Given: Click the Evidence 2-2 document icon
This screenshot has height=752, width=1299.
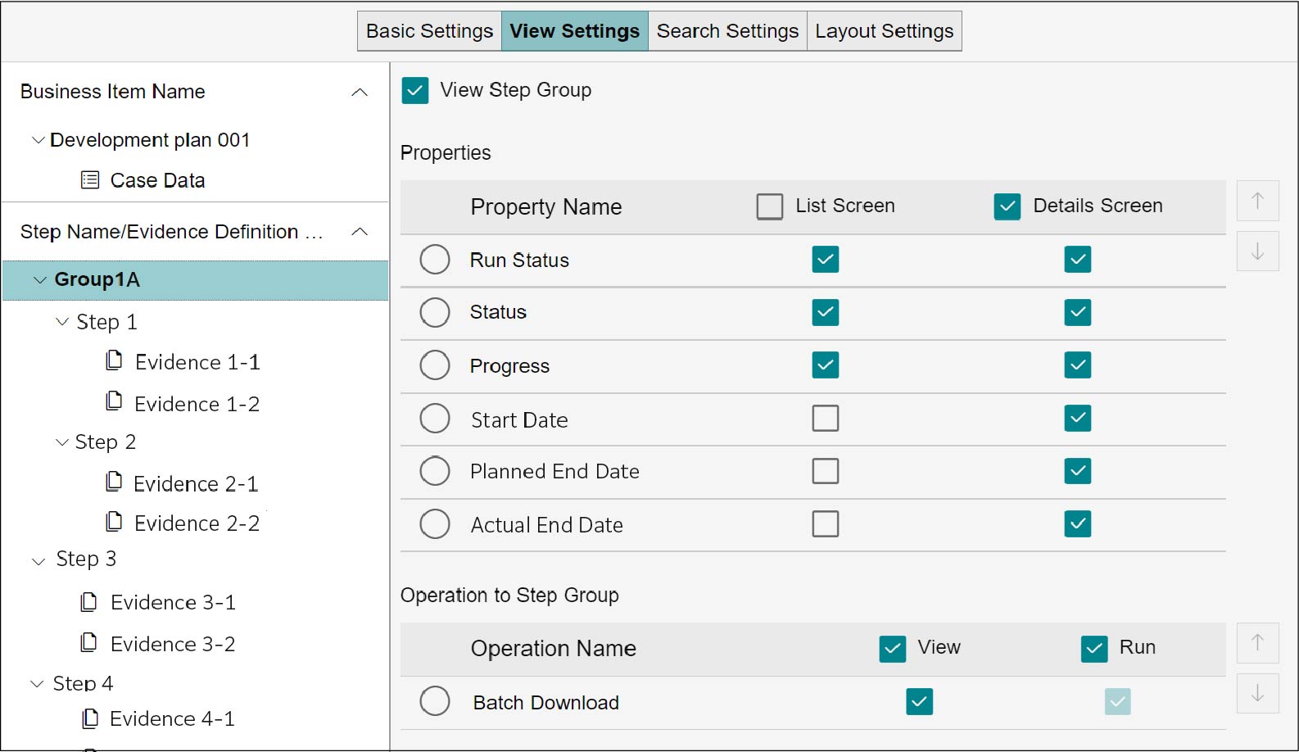Looking at the screenshot, I should point(115,521).
